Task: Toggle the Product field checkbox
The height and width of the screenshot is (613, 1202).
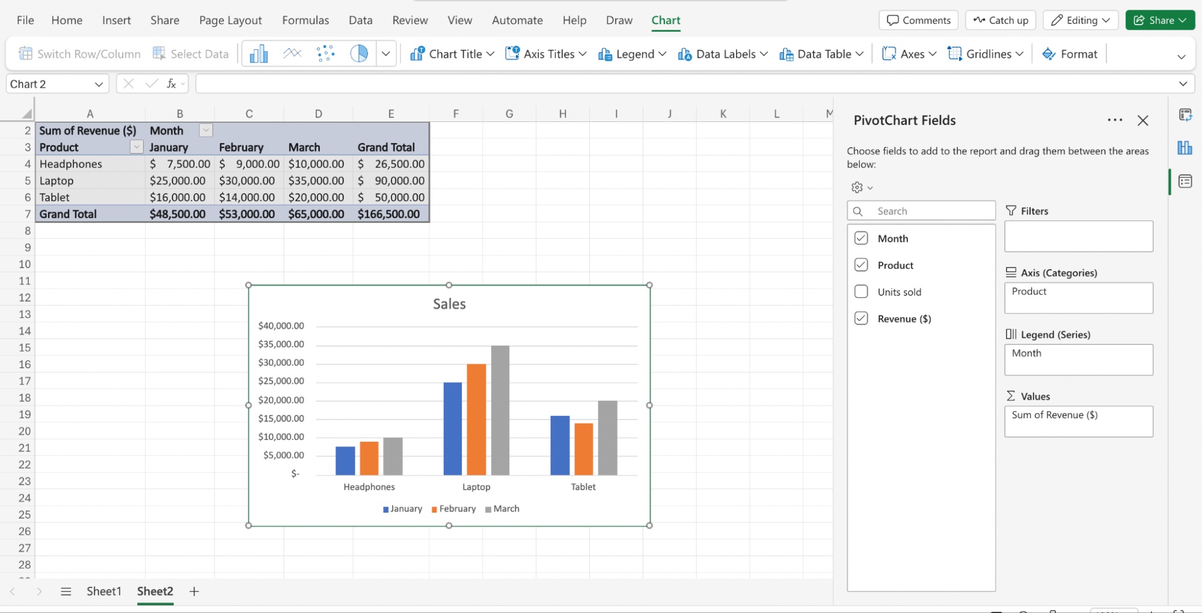Action: click(861, 265)
